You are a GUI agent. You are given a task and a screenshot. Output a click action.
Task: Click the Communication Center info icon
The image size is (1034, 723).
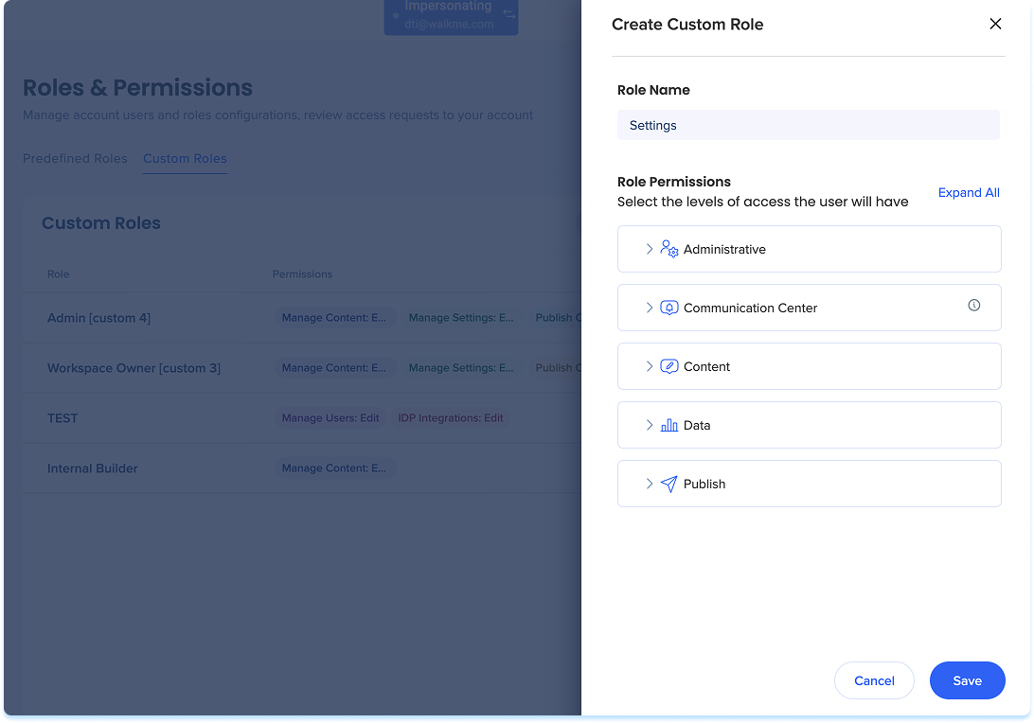point(973,306)
